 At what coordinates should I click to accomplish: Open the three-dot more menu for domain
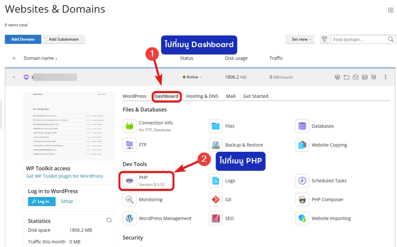coord(385,77)
